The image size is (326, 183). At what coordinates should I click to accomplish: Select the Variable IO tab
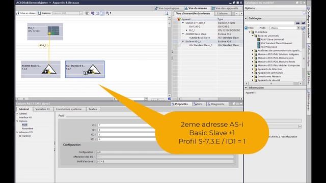pos(42,109)
